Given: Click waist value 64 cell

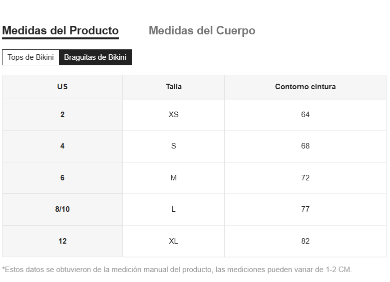Looking at the screenshot, I should (305, 115).
